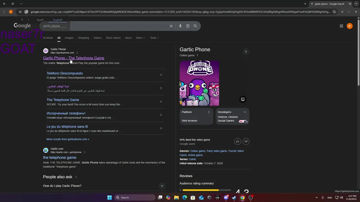Open options for the Gartic.com result

point(85,152)
